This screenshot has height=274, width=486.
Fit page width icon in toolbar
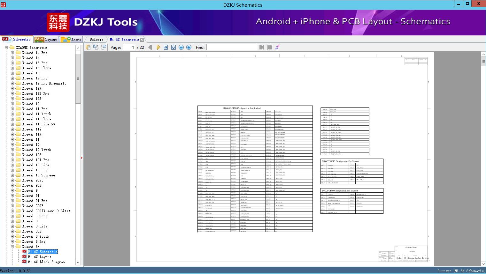[x=166, y=47]
